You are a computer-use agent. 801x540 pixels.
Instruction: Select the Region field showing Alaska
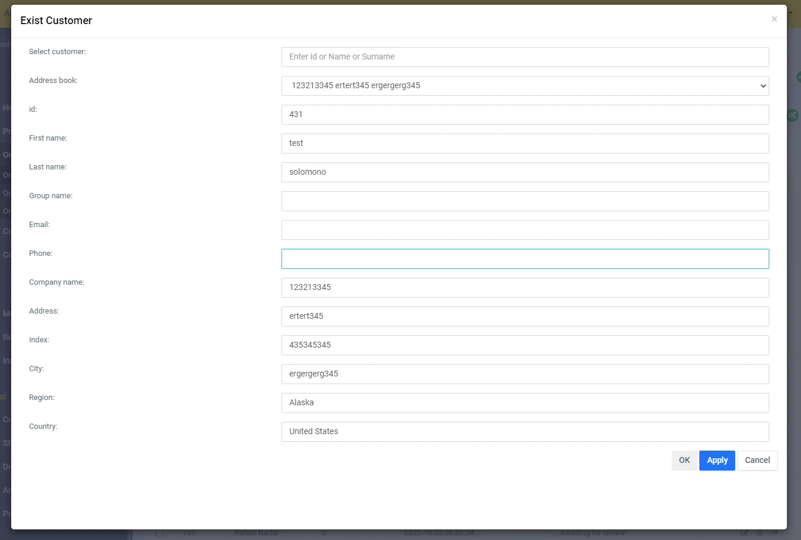pos(525,403)
